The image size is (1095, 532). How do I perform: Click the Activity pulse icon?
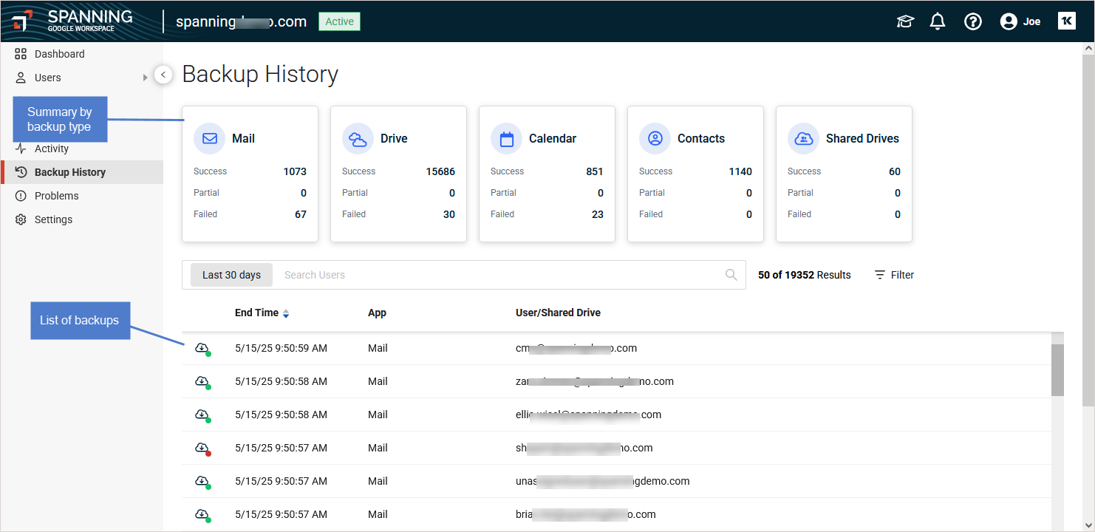pos(21,149)
